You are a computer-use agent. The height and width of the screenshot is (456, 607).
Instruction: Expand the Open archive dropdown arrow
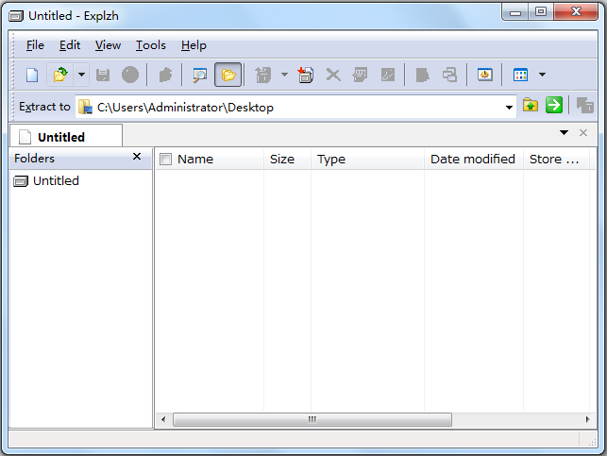(81, 75)
